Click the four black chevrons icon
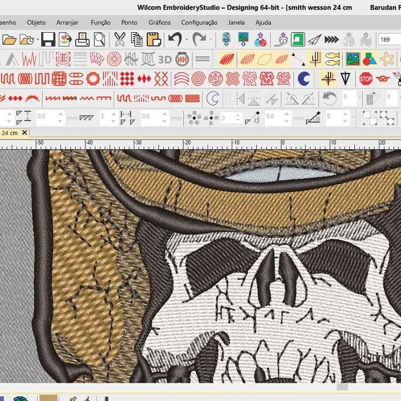This screenshot has height=401, width=401. coord(332,40)
